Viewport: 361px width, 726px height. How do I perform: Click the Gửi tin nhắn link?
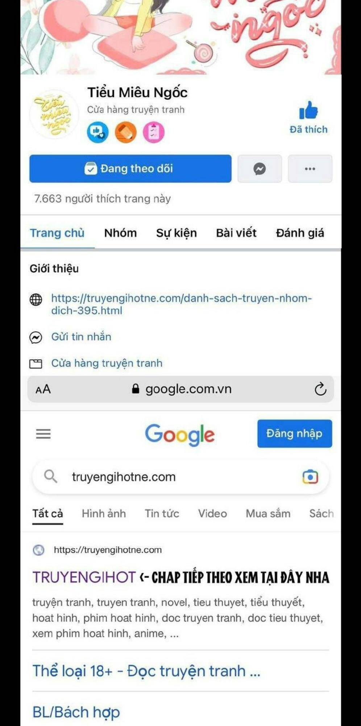tap(81, 337)
